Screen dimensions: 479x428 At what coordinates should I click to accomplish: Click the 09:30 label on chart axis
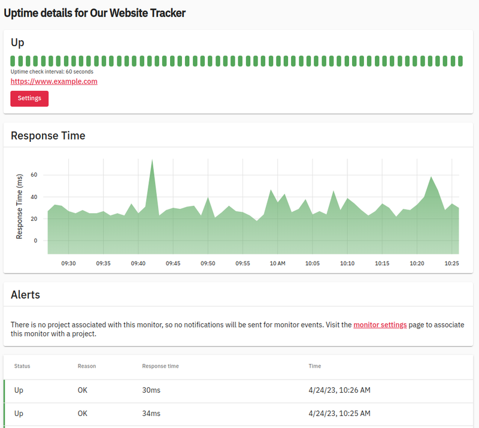click(x=69, y=263)
